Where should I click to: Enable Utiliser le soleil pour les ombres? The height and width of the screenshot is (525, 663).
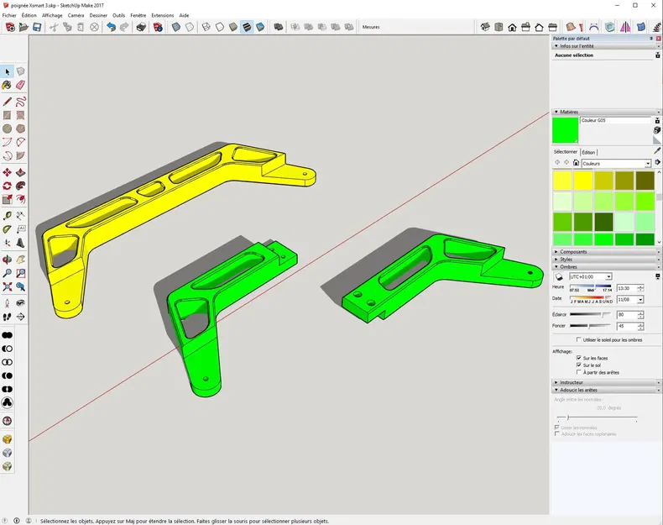pos(579,339)
